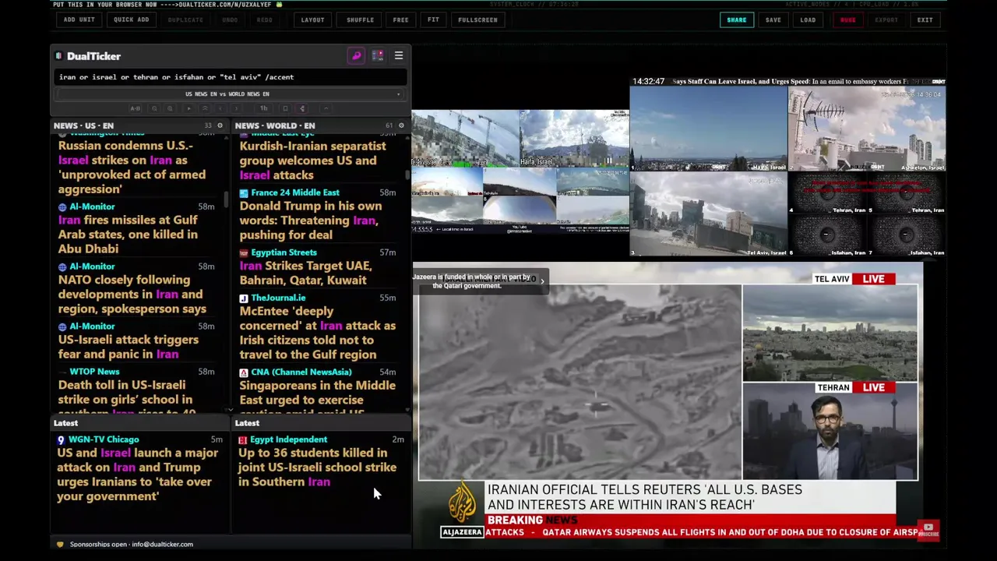997x561 pixels.
Task: Click the red NUKE button
Action: point(847,20)
